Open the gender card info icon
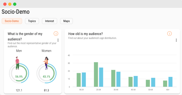This screenshot has width=182, height=95. tap(56, 34)
